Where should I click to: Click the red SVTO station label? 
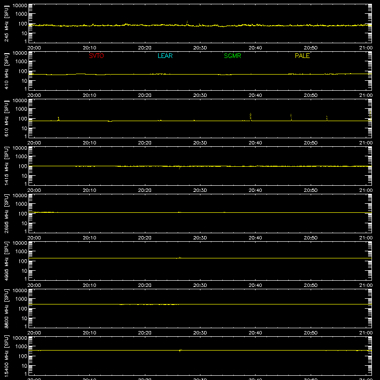pos(96,56)
